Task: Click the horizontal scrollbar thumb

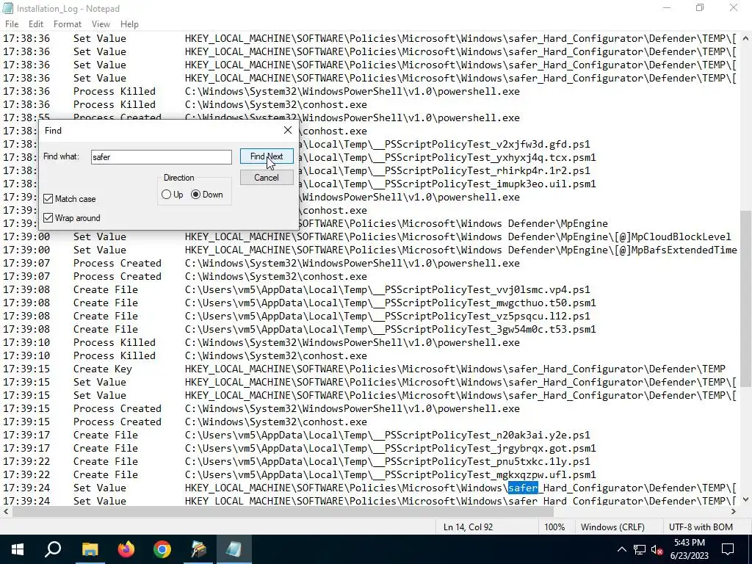Action: pyautogui.click(x=283, y=511)
